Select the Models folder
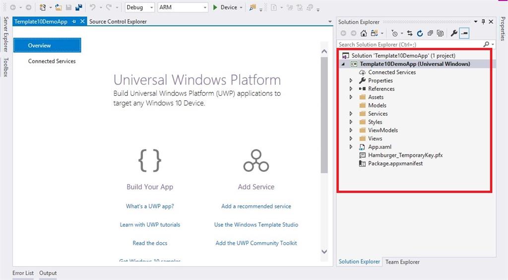This screenshot has width=508, height=280. 377,105
